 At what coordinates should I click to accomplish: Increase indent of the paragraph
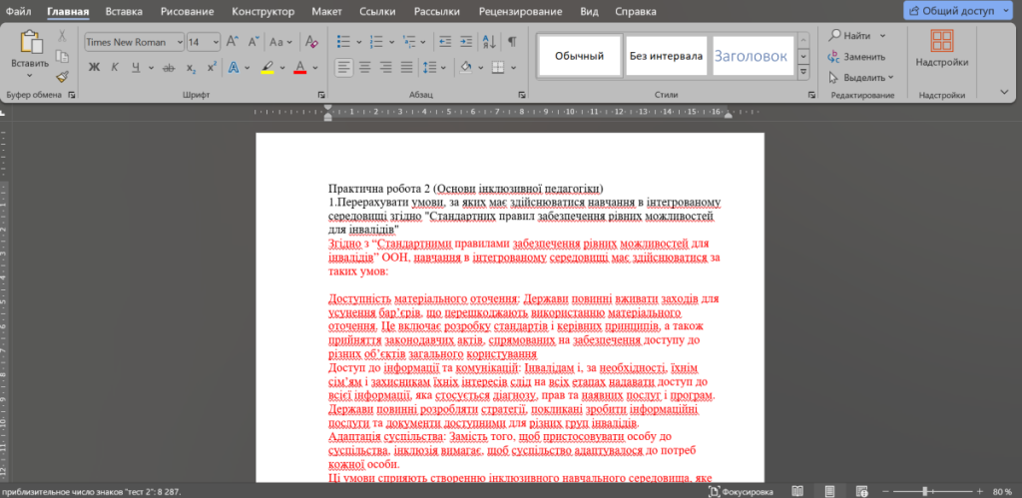tap(465, 42)
